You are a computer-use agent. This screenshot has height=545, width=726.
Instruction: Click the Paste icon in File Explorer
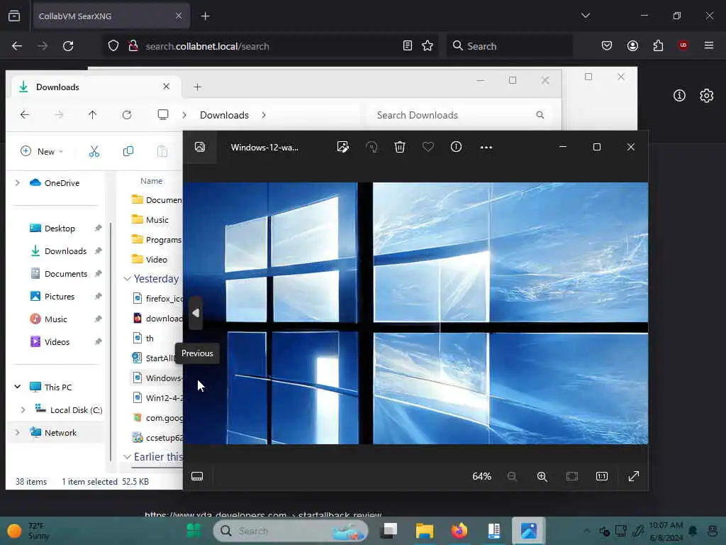coord(162,151)
